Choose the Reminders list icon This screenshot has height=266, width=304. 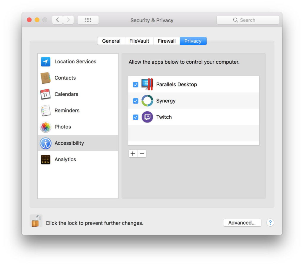(x=45, y=111)
